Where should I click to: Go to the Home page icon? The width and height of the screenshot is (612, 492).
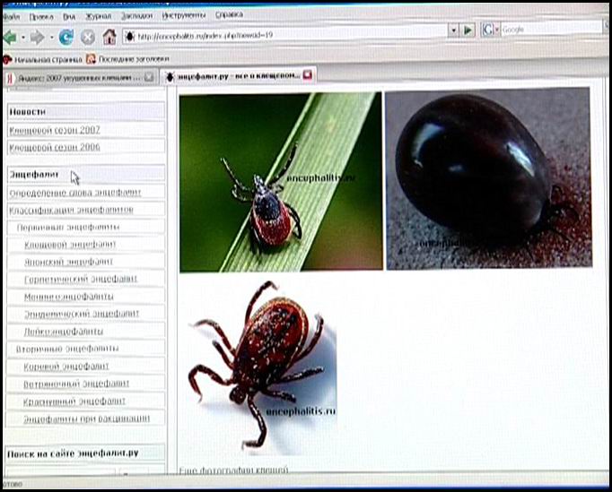[x=109, y=37]
